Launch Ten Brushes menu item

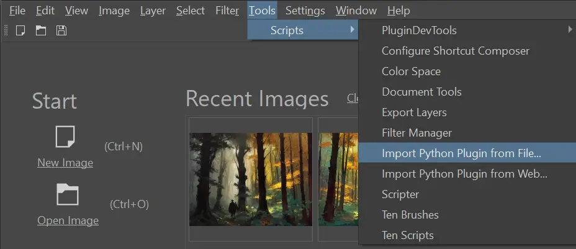410,215
